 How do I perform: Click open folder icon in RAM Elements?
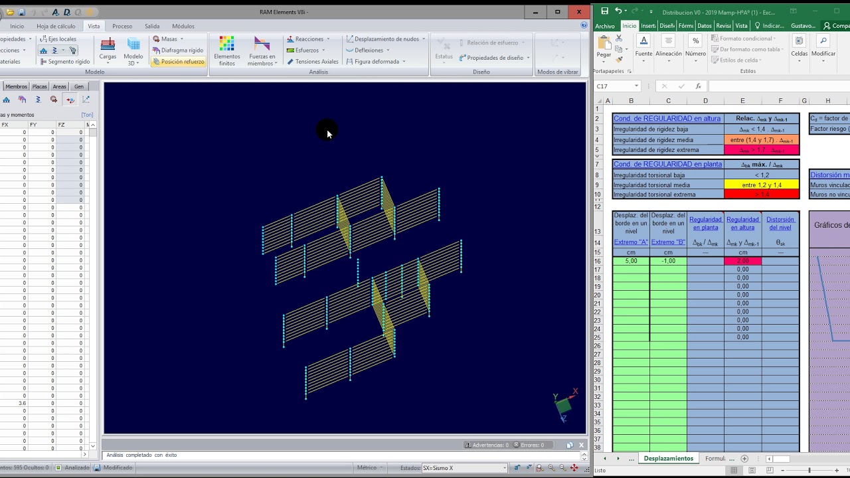click(x=10, y=12)
